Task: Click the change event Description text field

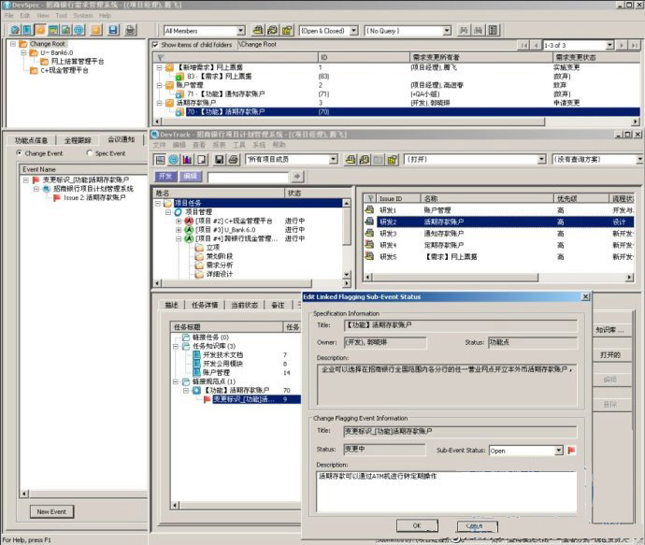Action: tap(445, 488)
